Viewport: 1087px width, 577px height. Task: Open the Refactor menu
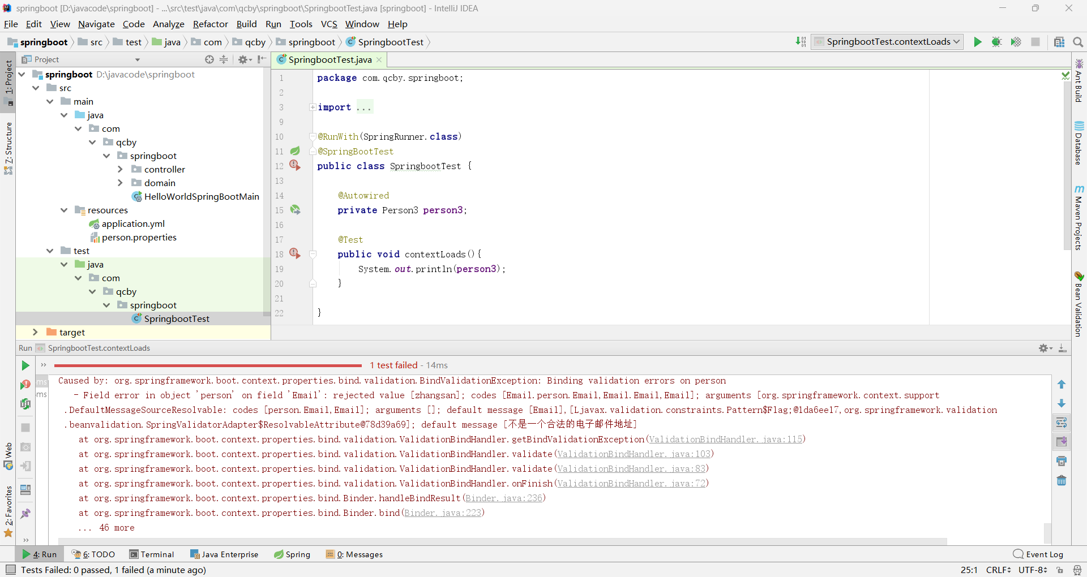point(210,24)
